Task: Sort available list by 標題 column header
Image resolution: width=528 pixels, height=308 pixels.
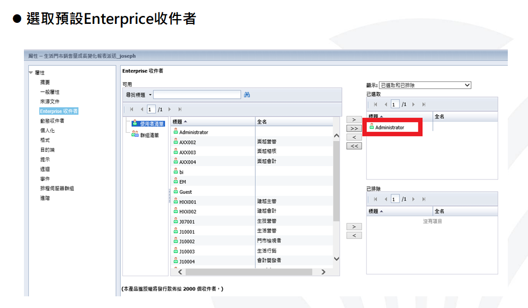Action: 180,122
